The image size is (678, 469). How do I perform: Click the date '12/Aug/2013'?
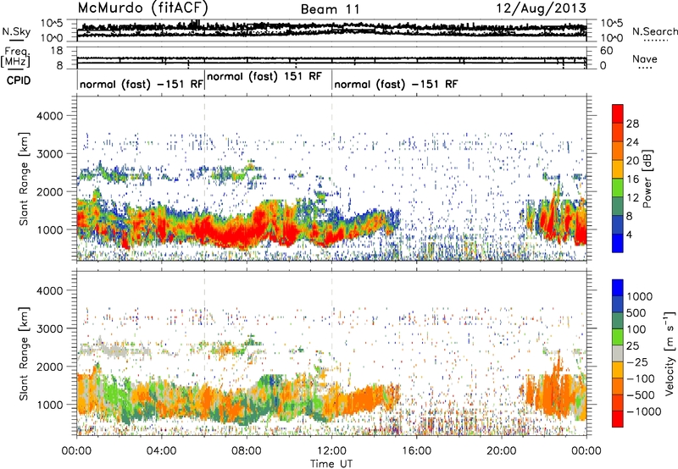pyautogui.click(x=542, y=8)
